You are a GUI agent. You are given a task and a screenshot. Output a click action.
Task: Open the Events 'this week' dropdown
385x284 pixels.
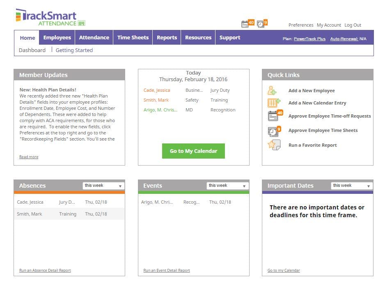point(227,185)
